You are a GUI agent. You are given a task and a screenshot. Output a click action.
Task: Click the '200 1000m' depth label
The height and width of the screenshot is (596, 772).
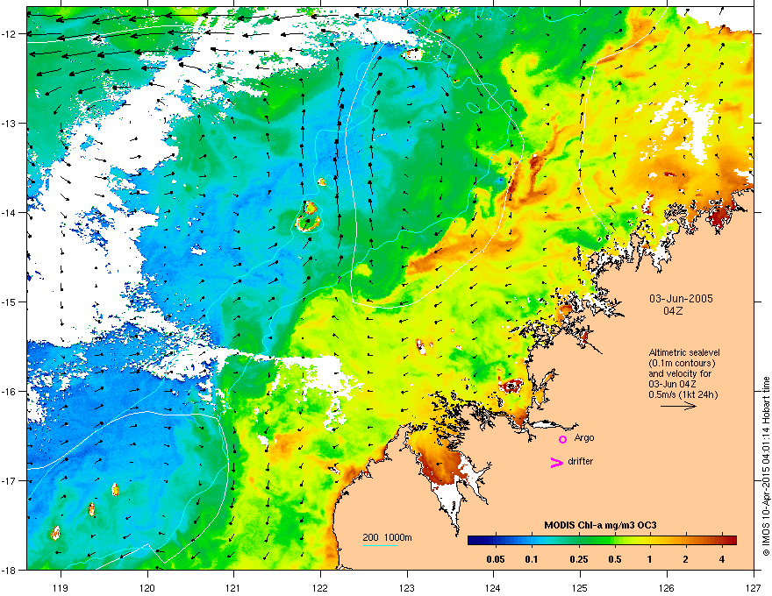click(387, 537)
